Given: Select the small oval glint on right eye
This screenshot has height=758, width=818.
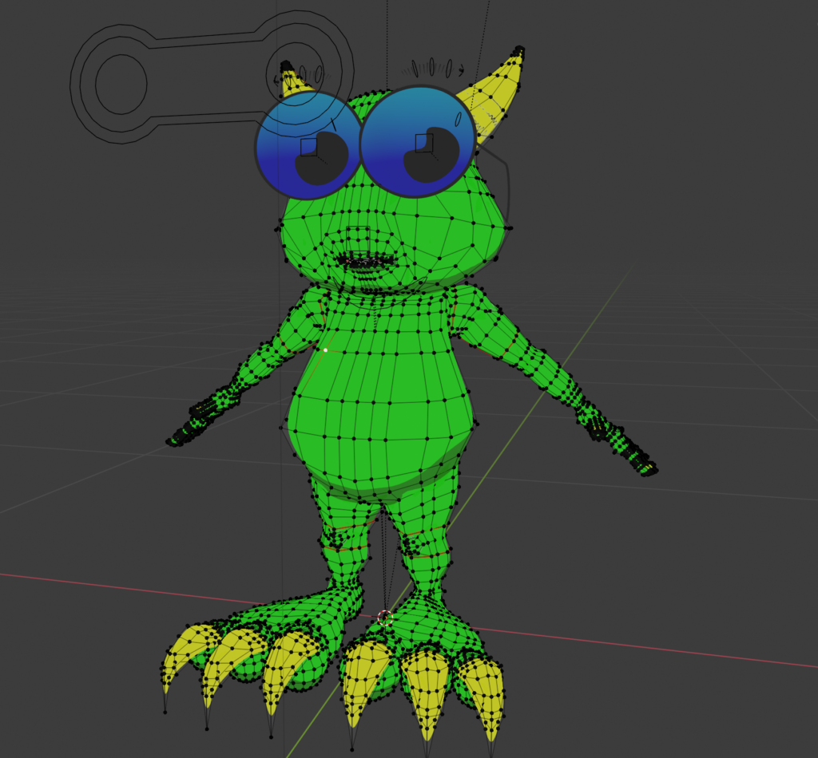Looking at the screenshot, I should coord(458,119).
